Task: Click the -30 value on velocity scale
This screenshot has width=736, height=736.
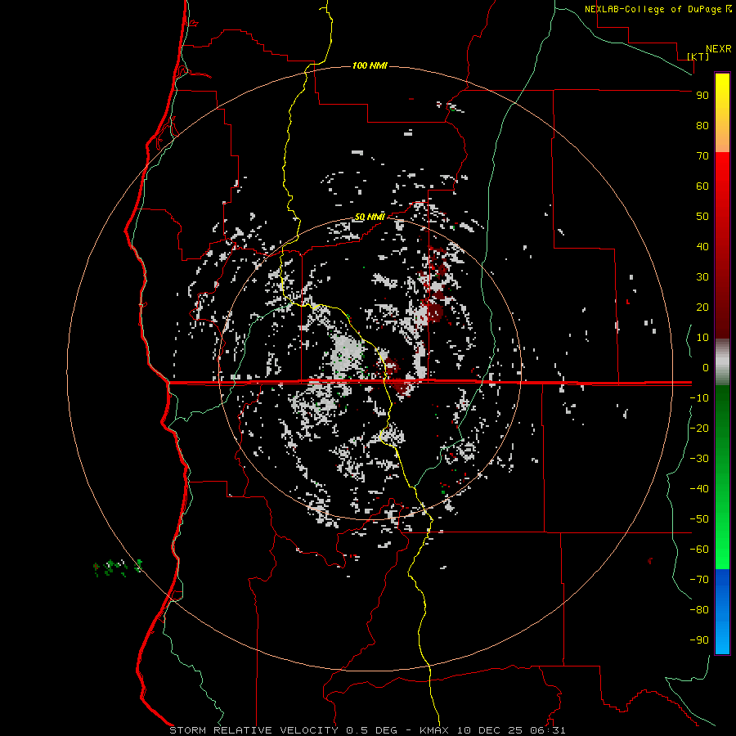Action: coord(699,459)
